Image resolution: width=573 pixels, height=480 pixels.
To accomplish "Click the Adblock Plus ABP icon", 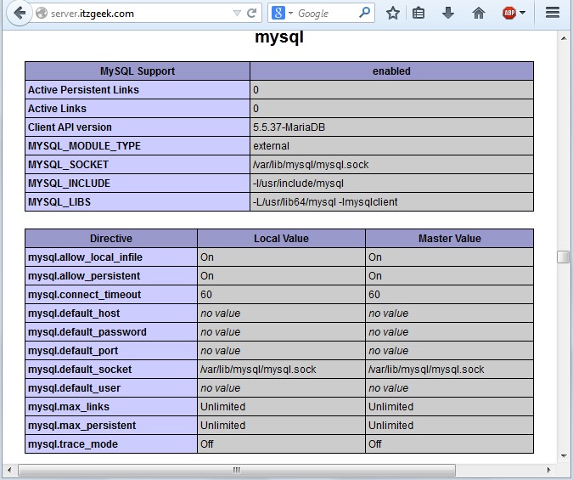I will tap(508, 13).
